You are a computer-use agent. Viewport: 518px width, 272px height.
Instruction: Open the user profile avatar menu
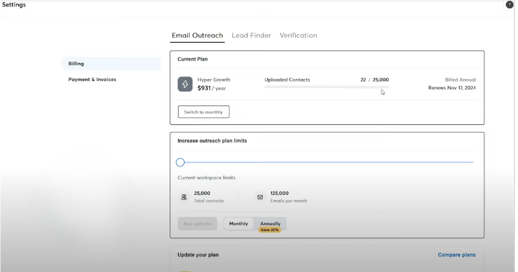point(509,5)
